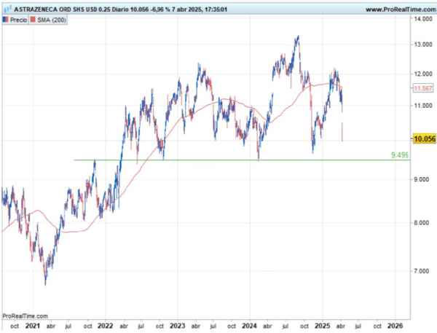
Task: Click the yellow 10.056 current price label
Action: 423,138
